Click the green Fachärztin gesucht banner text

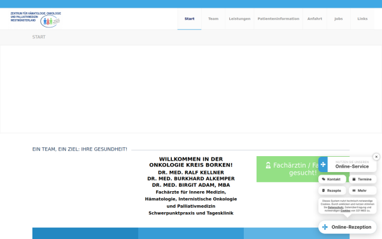pyautogui.click(x=303, y=169)
